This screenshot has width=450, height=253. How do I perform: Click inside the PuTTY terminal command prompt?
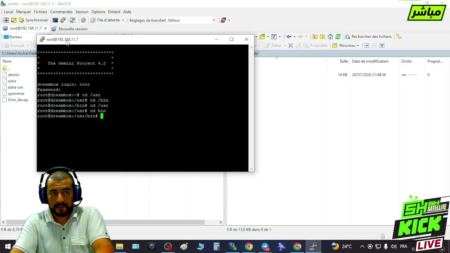[x=102, y=116]
